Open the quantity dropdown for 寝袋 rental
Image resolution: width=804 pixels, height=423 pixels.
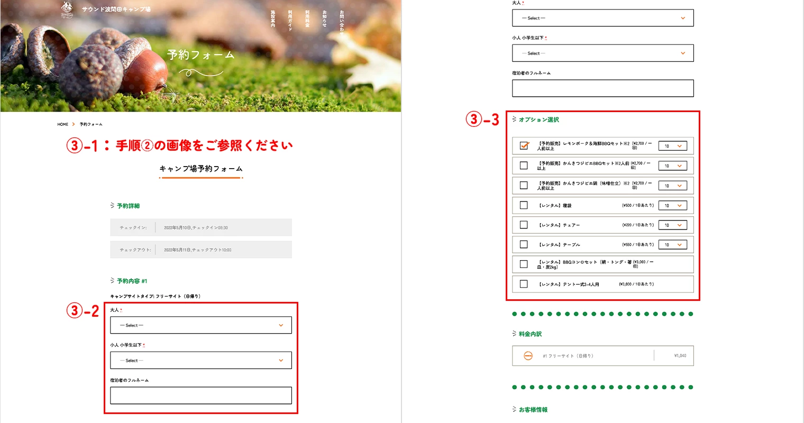[672, 205]
